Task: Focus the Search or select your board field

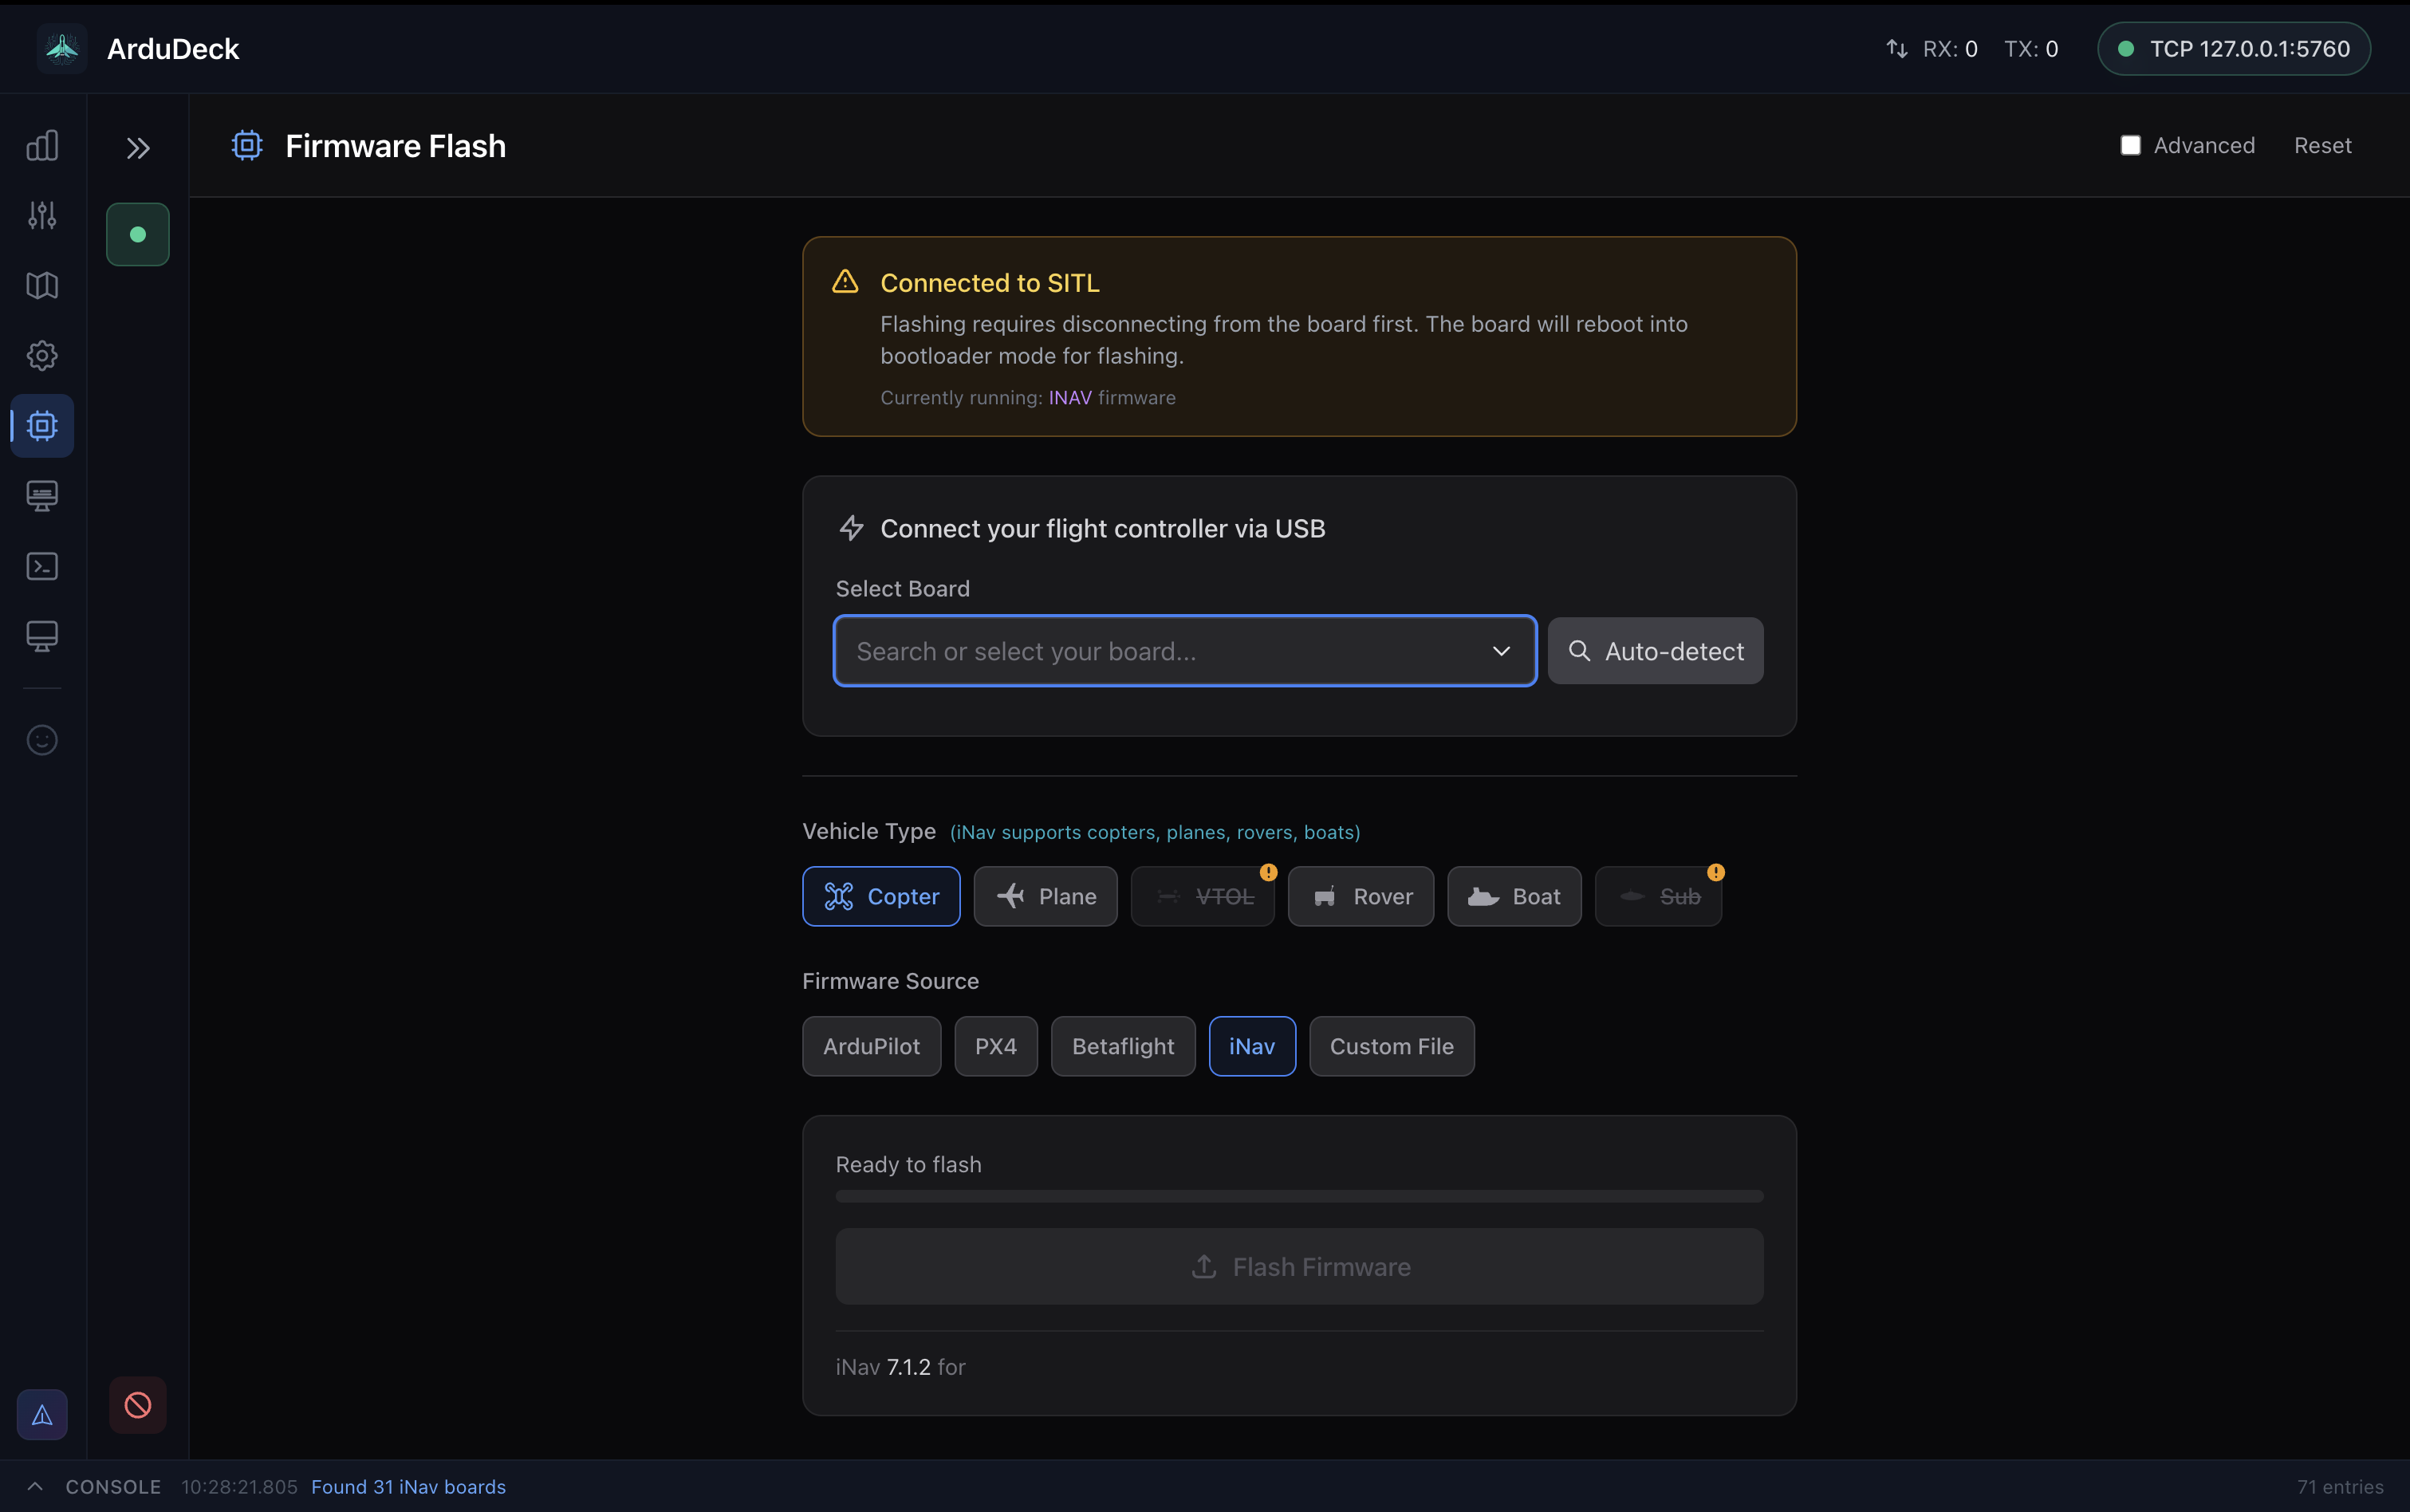Action: pyautogui.click(x=1185, y=651)
